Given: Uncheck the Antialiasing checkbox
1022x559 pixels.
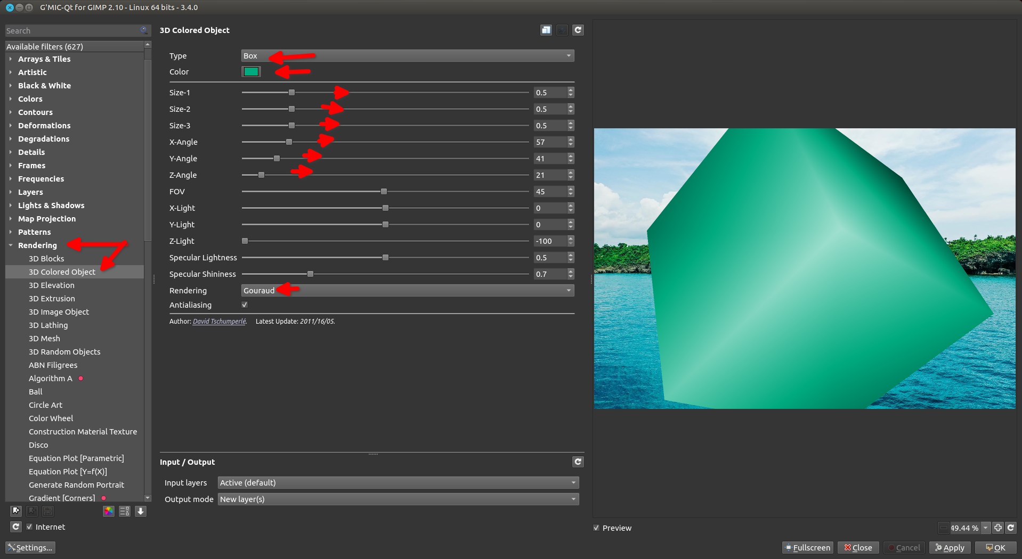Looking at the screenshot, I should click(245, 305).
